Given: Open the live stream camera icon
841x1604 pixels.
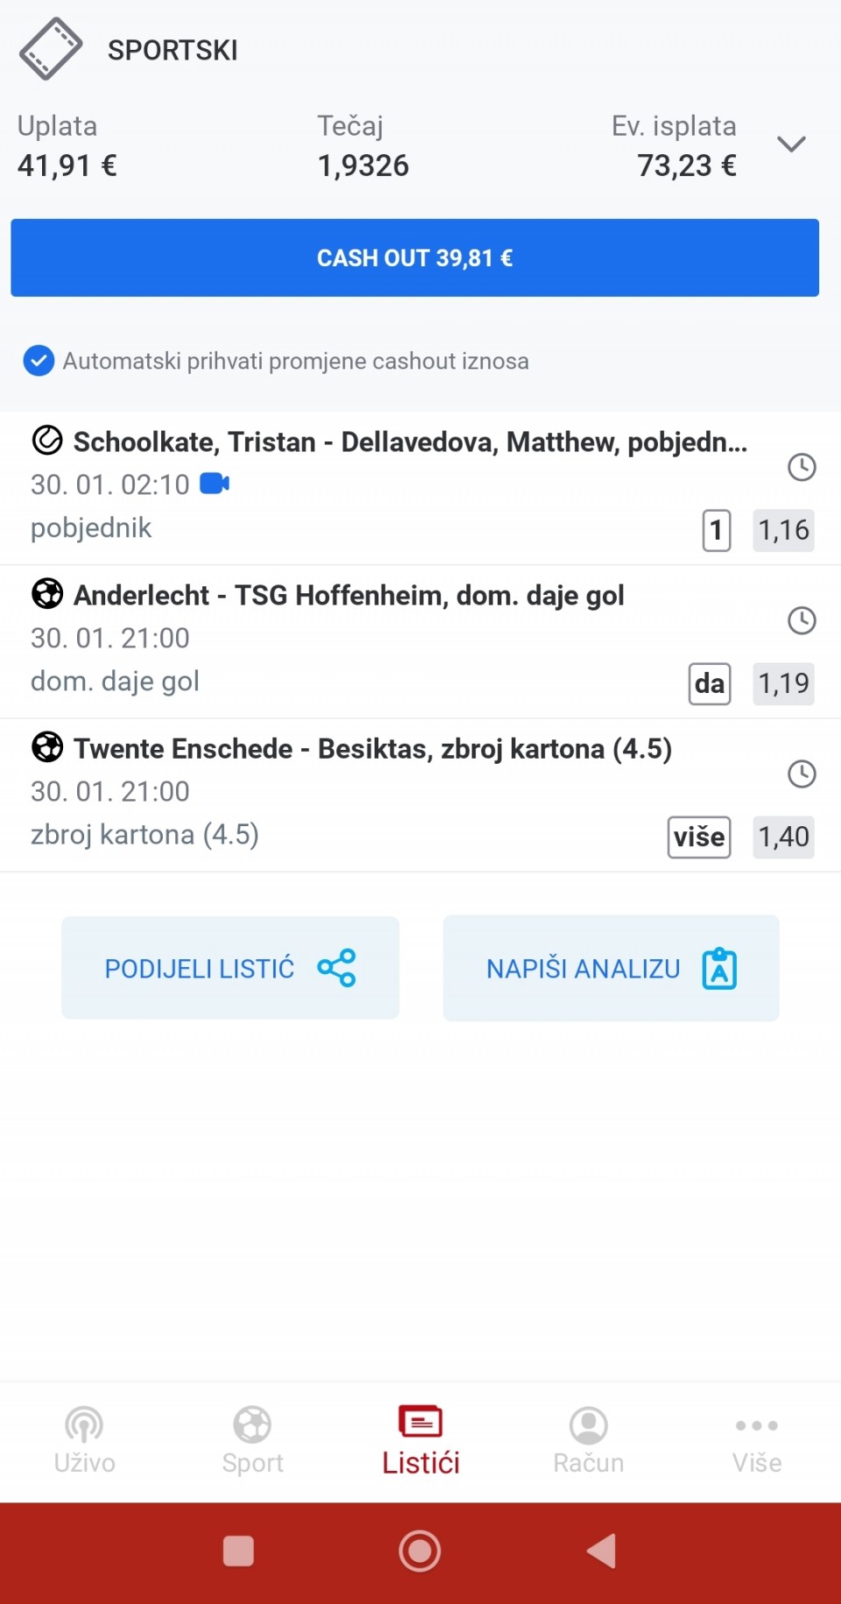Looking at the screenshot, I should tap(215, 484).
